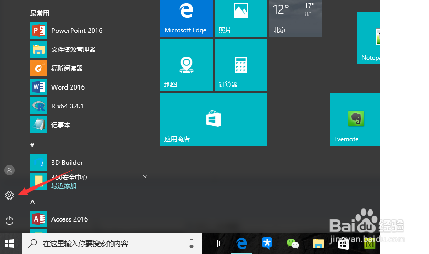Open the 地图 tile
Screen dimensions: 429x254
click(186, 65)
